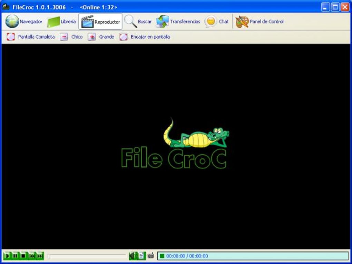Image resolution: width=352 pixels, height=264 pixels.
Task: Enable Pantalla Completa mode
Action: tap(30, 37)
